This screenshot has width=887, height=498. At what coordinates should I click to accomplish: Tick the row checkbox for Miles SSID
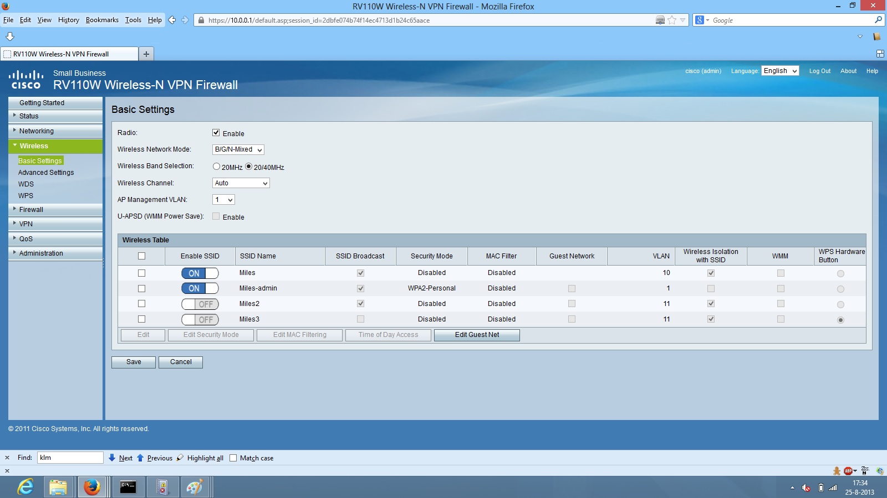click(x=141, y=273)
